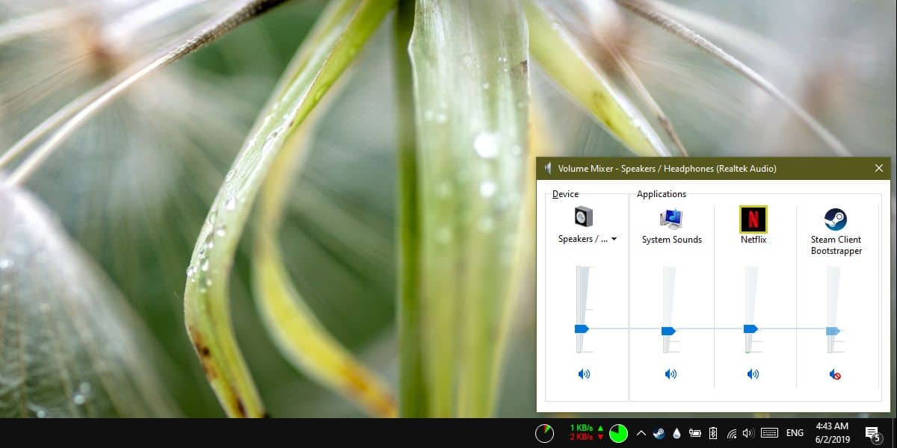
Task: Click the System Sounds icon
Action: coord(671,218)
